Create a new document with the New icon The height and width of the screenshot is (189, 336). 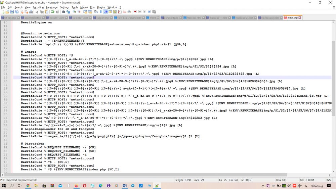tap(3, 12)
